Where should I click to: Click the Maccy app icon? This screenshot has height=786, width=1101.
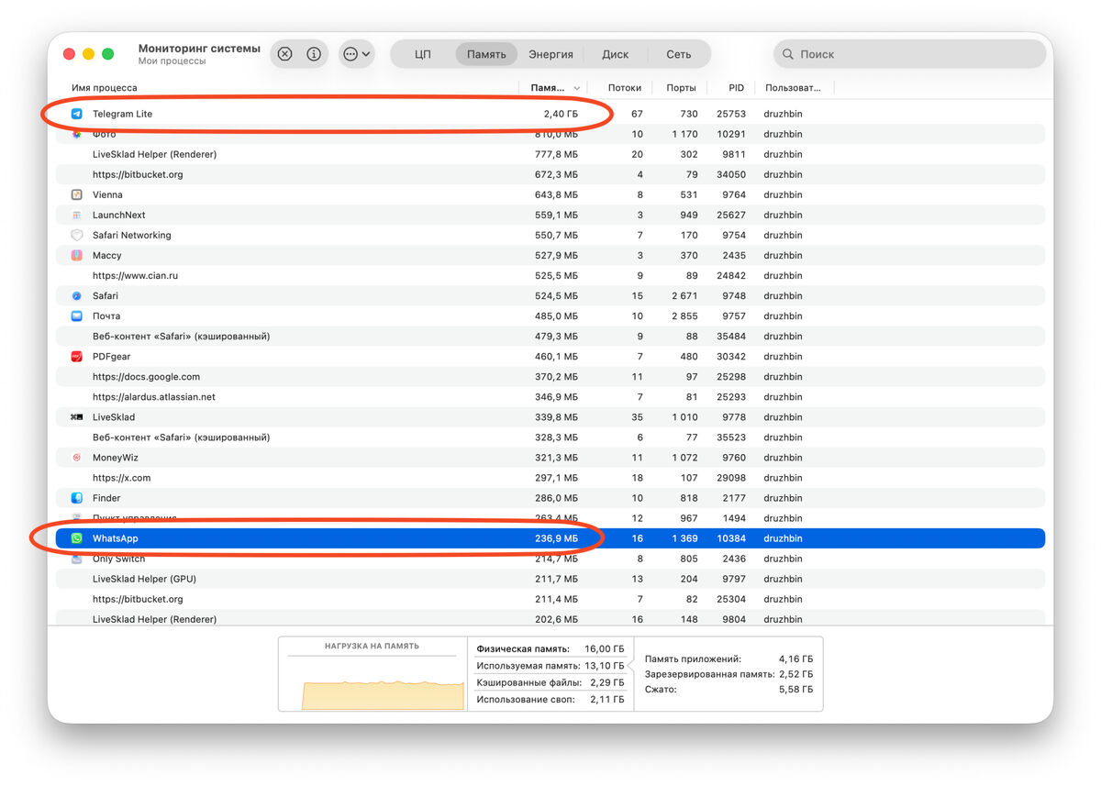(x=77, y=255)
